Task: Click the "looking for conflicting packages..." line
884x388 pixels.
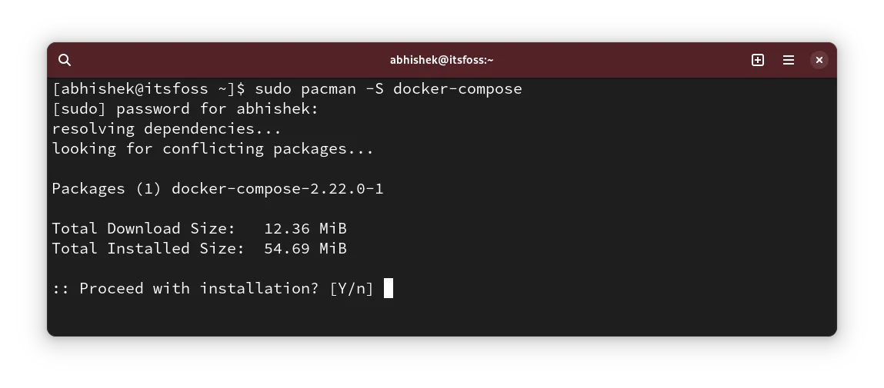Action: point(212,149)
